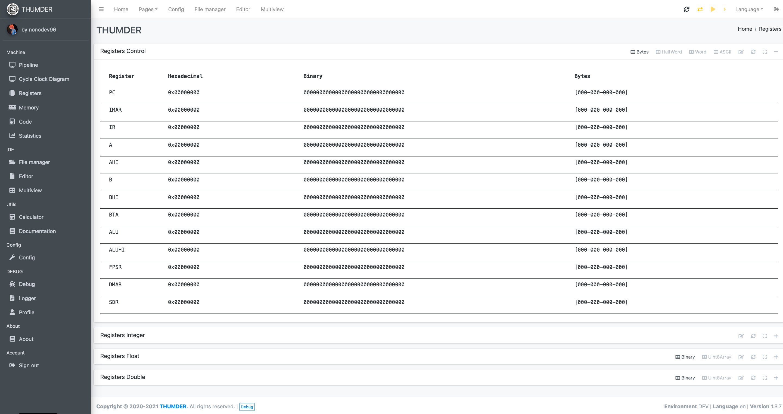Viewport: 783px width, 414px height.
Task: Refresh the Registers Float panel
Action: pos(753,357)
